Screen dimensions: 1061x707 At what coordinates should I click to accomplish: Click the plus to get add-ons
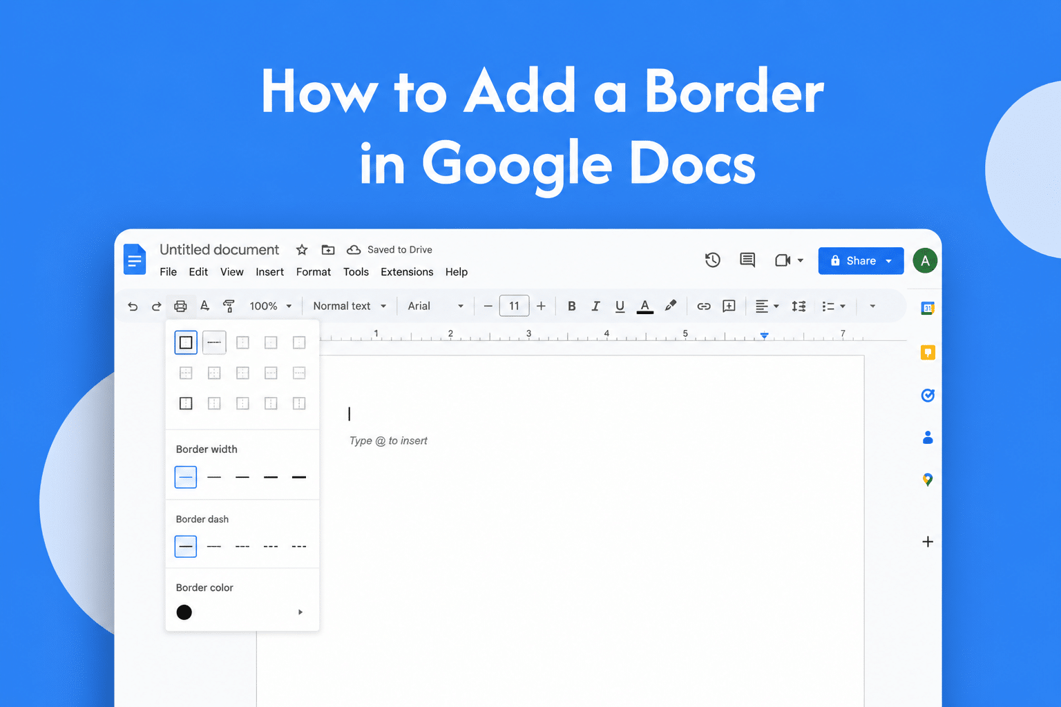(x=928, y=542)
